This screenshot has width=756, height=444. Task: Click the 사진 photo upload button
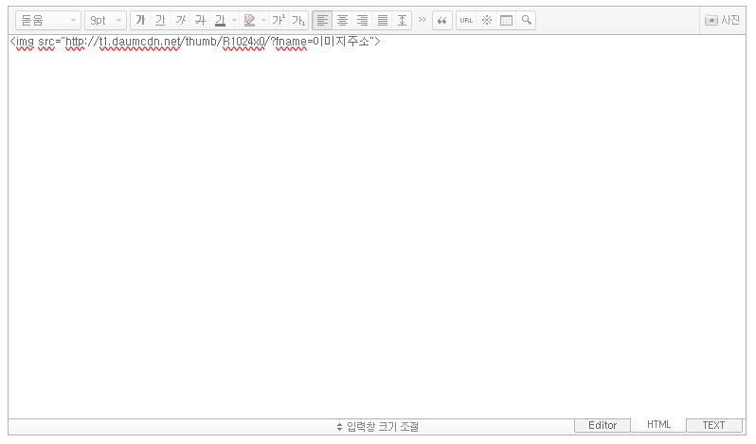722,20
